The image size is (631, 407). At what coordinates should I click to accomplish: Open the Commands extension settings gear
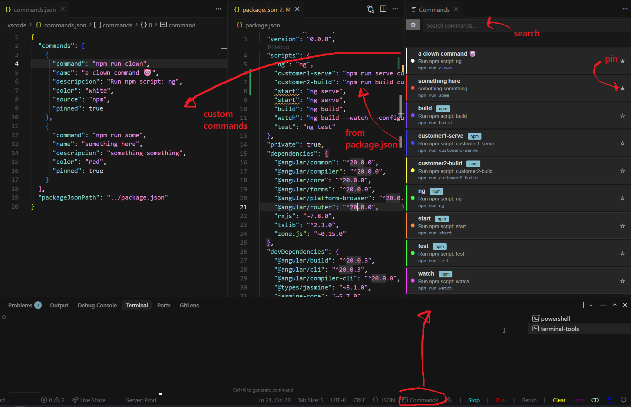click(413, 25)
